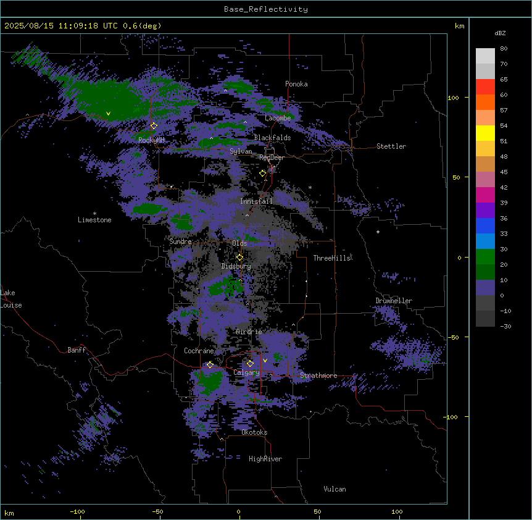Click the km unit label at top right
Screen dimensions: 532x520
click(x=460, y=26)
